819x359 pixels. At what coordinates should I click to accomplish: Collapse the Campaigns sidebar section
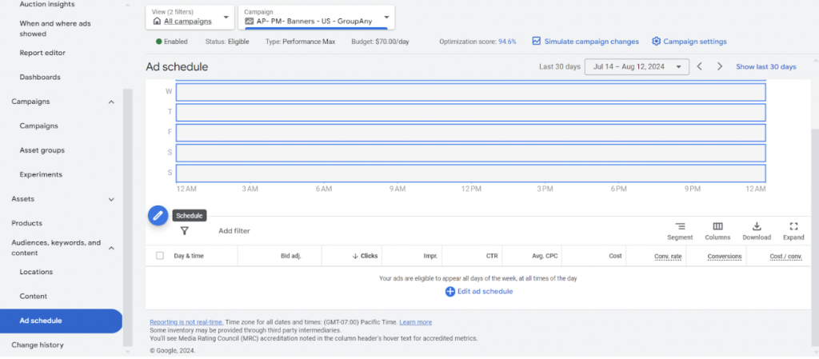click(111, 102)
